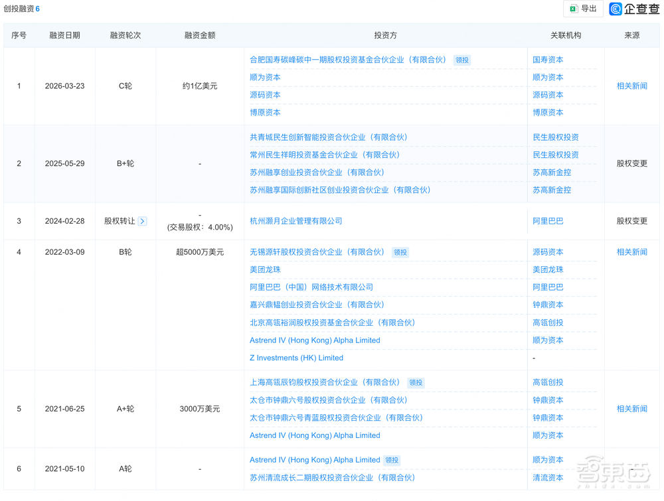Open 相关新闻 for the C轮 financing
Screen dimensions: 664x501
(632, 86)
